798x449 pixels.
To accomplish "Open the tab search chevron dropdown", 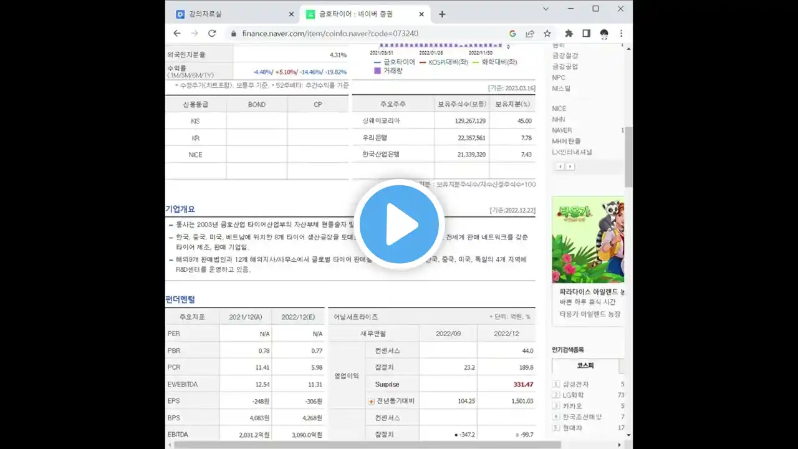I will click(546, 9).
